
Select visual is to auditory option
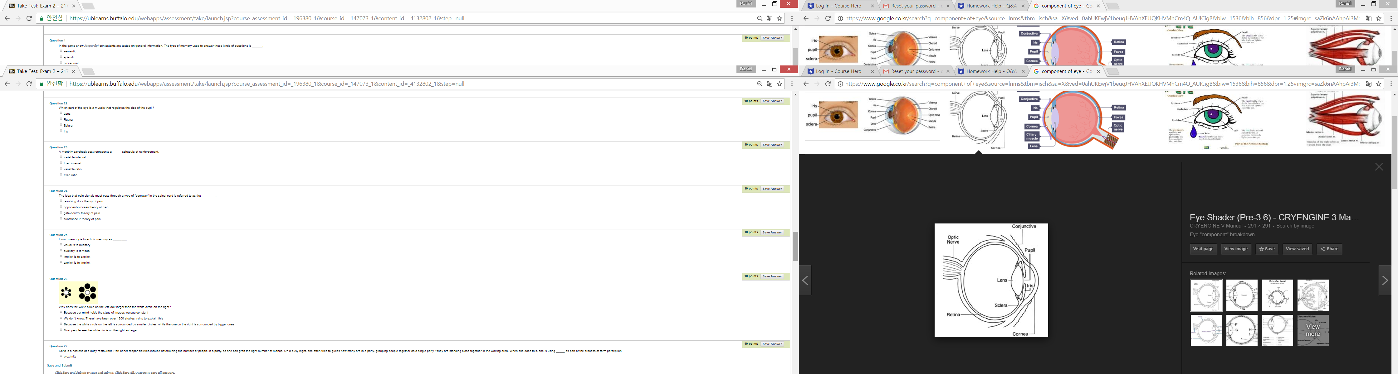pos(61,244)
